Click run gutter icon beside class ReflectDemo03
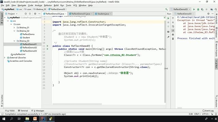The image size is (218, 122). coord(47,46)
